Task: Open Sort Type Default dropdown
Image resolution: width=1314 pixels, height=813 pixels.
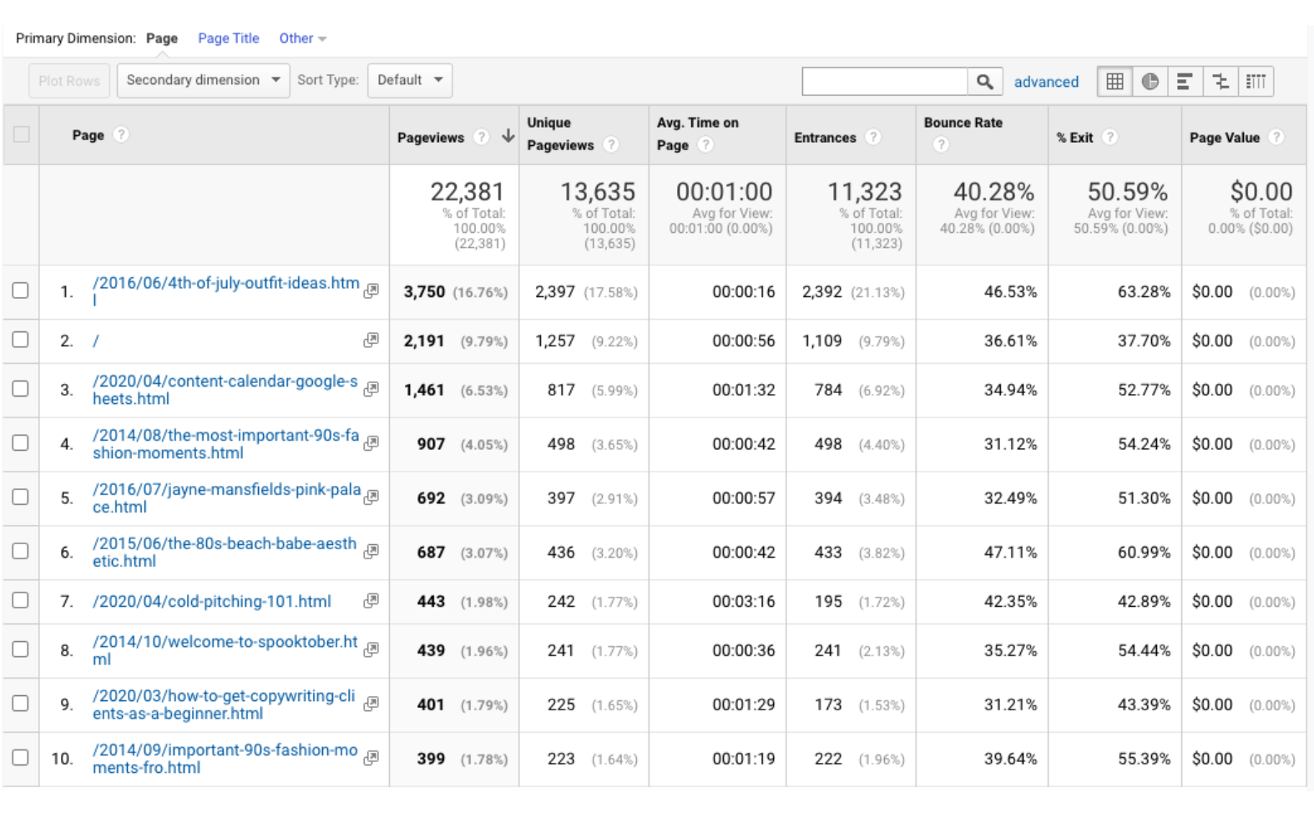Action: 410,80
